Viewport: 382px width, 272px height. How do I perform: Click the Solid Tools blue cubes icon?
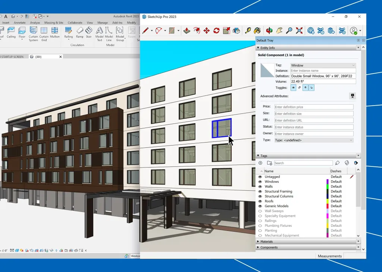(236, 31)
